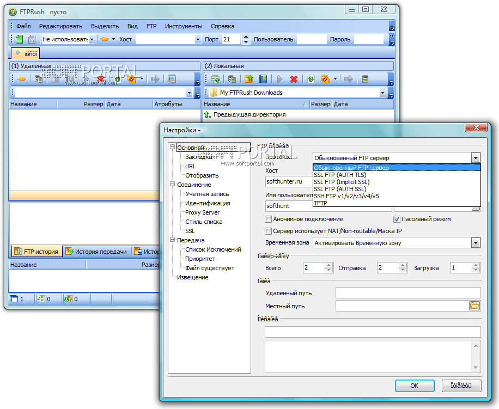Click the red X delete icon in remote pane
This screenshot has height=409, width=499.
click(101, 79)
